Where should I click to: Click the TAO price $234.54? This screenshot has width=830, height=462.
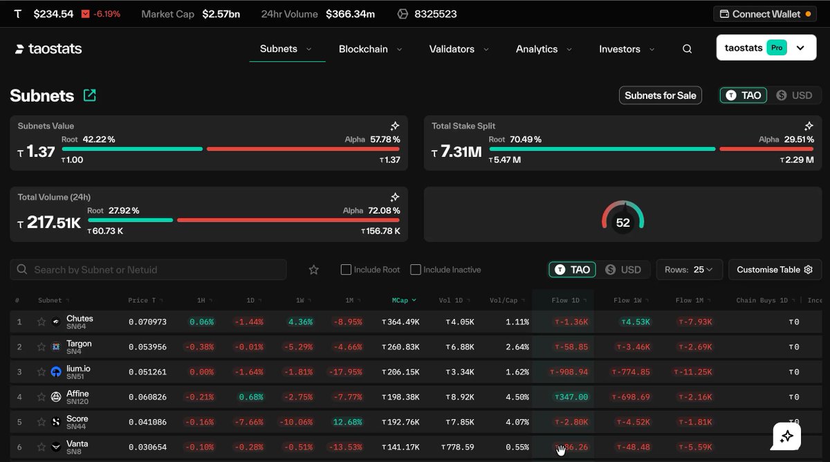click(x=53, y=14)
